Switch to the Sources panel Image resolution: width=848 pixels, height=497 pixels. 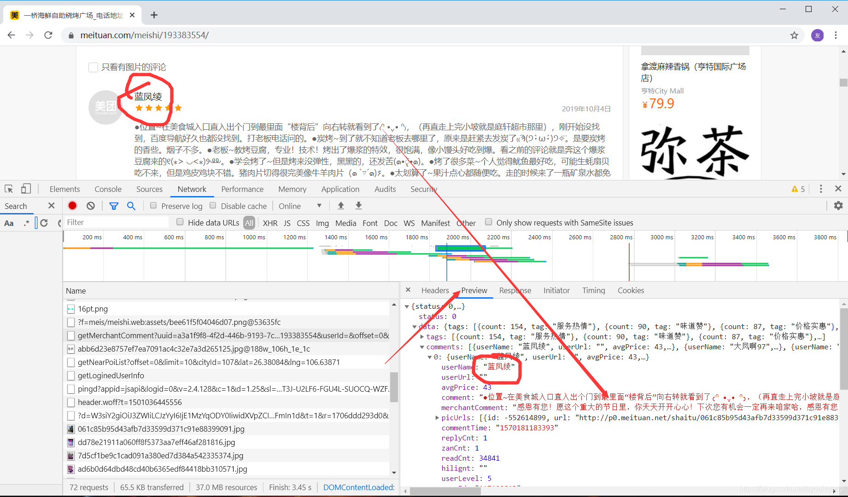pyautogui.click(x=149, y=189)
